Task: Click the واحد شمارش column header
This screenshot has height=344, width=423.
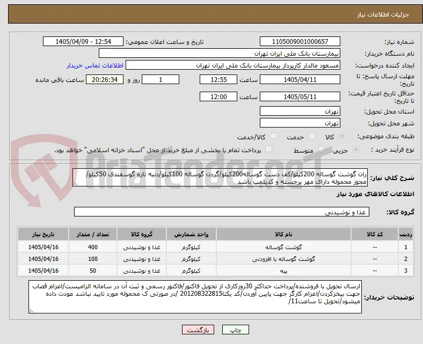Action: pos(191,234)
